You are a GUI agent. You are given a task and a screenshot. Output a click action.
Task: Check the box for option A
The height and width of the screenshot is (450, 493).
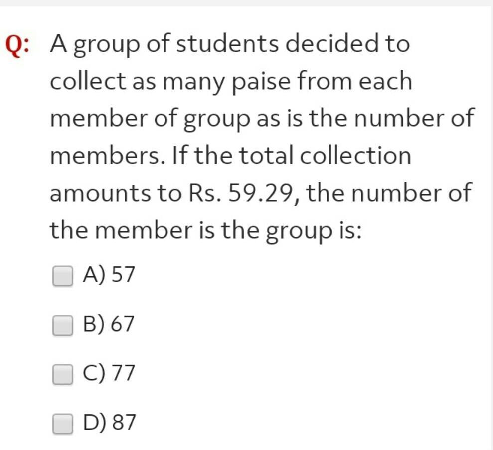pos(62,276)
